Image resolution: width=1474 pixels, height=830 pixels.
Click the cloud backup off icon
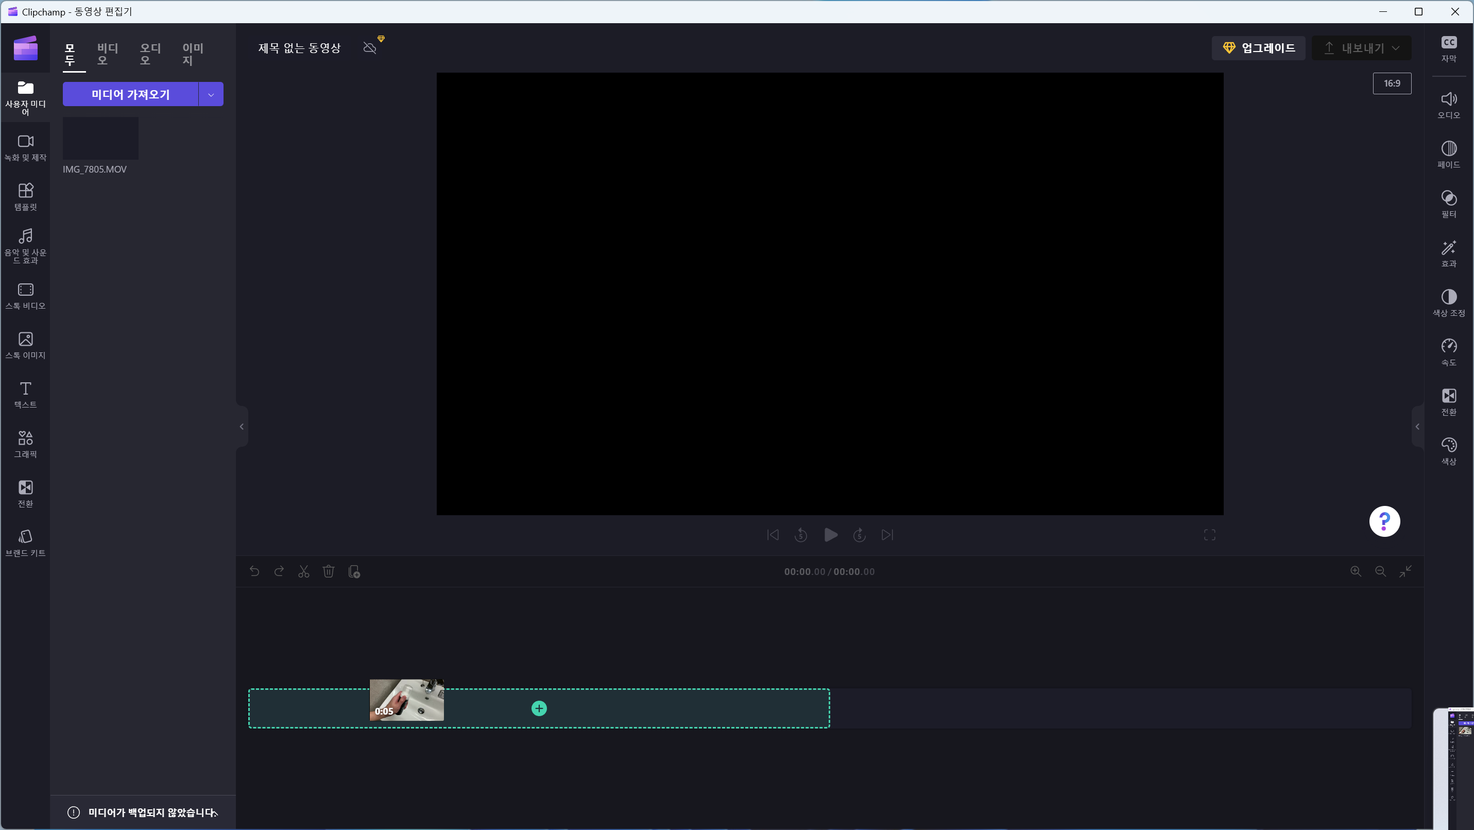370,47
